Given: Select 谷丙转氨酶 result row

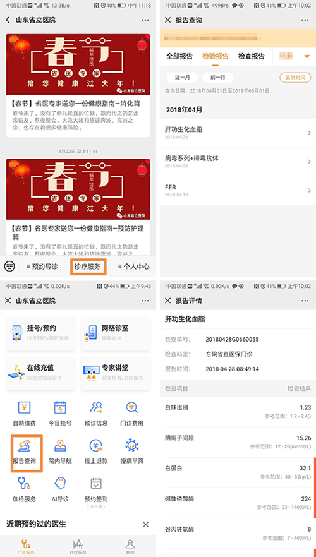Looking at the screenshot, I should coord(238,533).
